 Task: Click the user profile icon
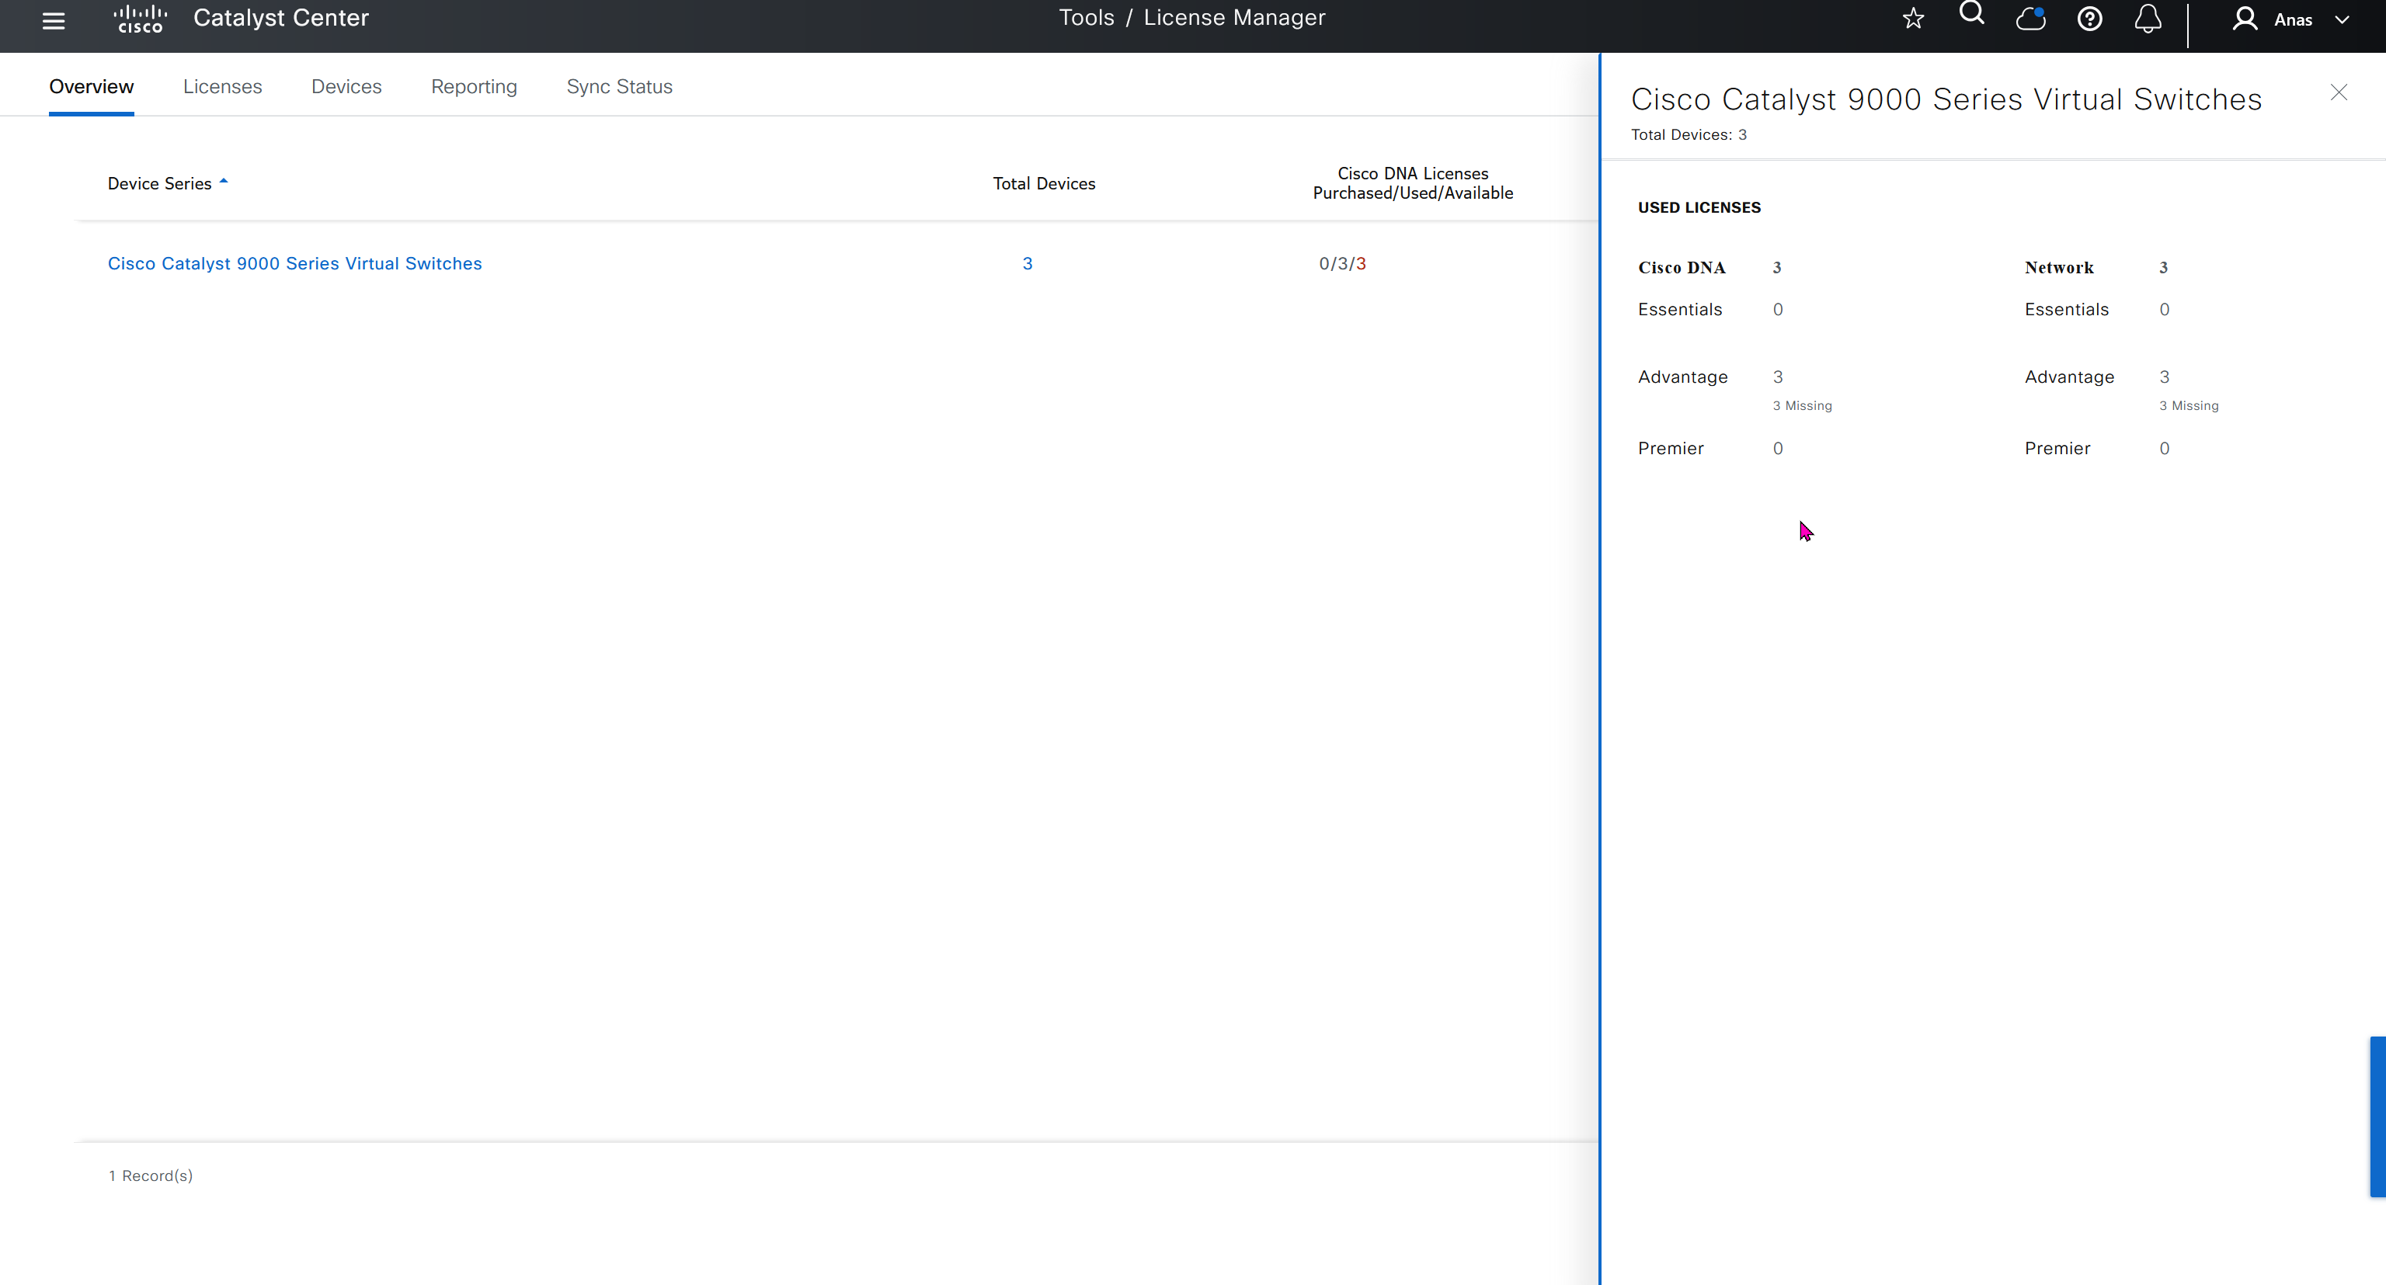[x=2245, y=19]
